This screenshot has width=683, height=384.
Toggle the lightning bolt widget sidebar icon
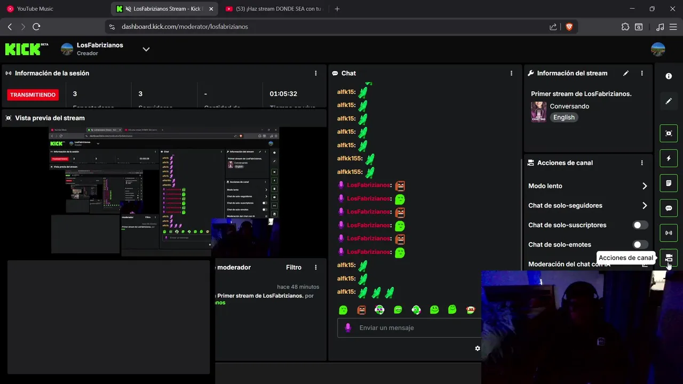[669, 158]
